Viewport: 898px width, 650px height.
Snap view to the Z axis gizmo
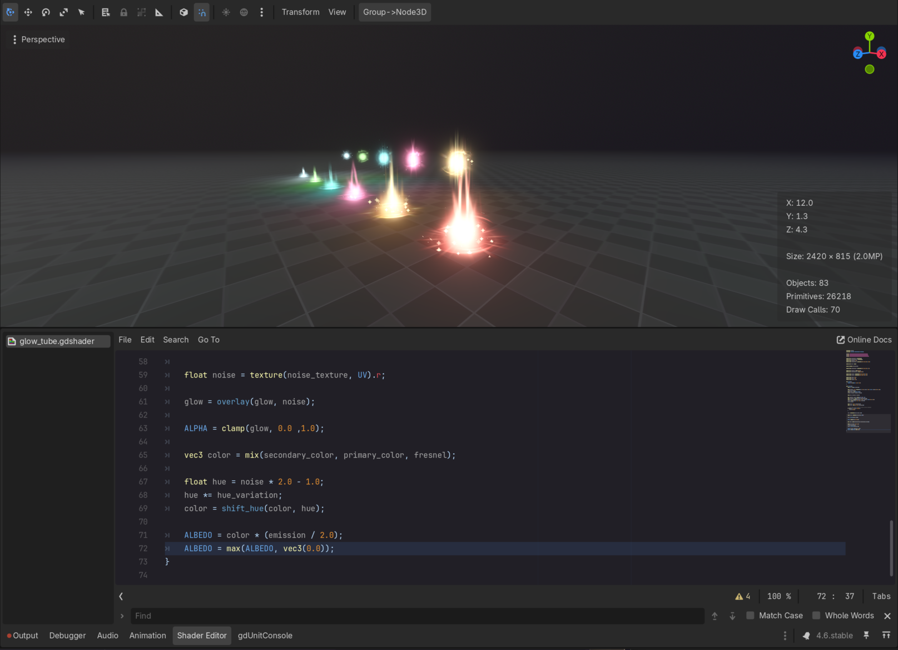coord(858,54)
